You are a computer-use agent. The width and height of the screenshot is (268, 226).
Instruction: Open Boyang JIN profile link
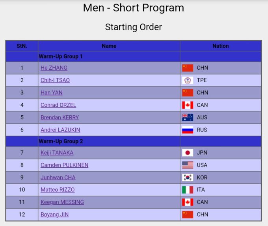tap(54, 215)
